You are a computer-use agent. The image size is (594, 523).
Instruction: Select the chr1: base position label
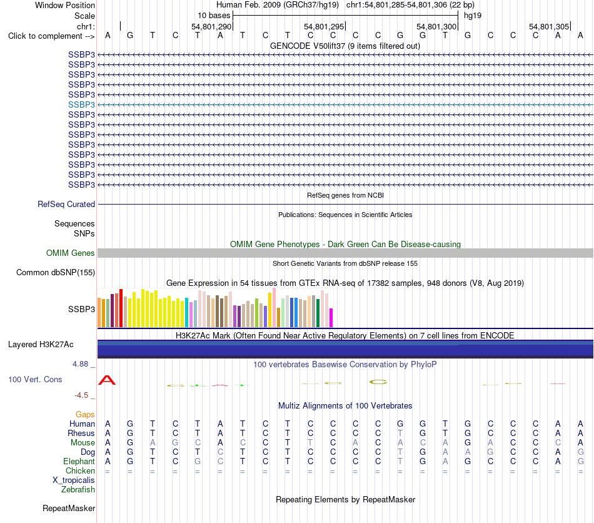pos(86,26)
